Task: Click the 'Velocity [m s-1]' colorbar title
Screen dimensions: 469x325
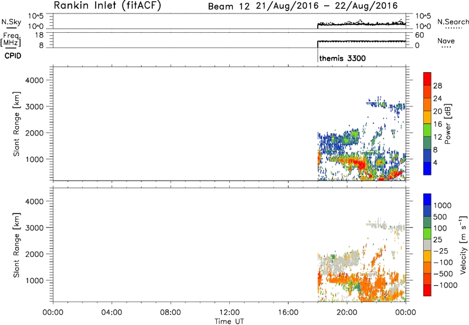Action: (463, 245)
